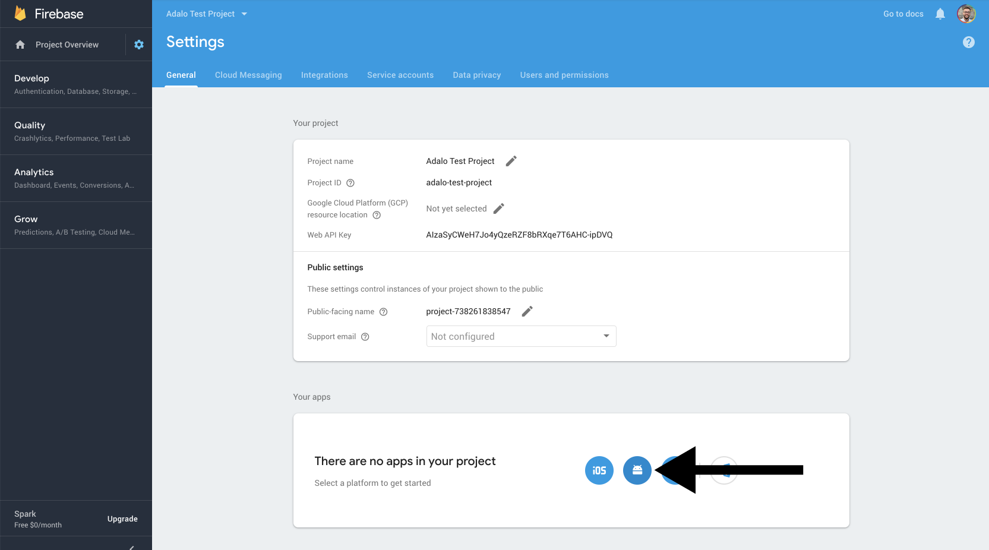
Task: Click the Adalo Test Project name value
Action: pyautogui.click(x=460, y=161)
